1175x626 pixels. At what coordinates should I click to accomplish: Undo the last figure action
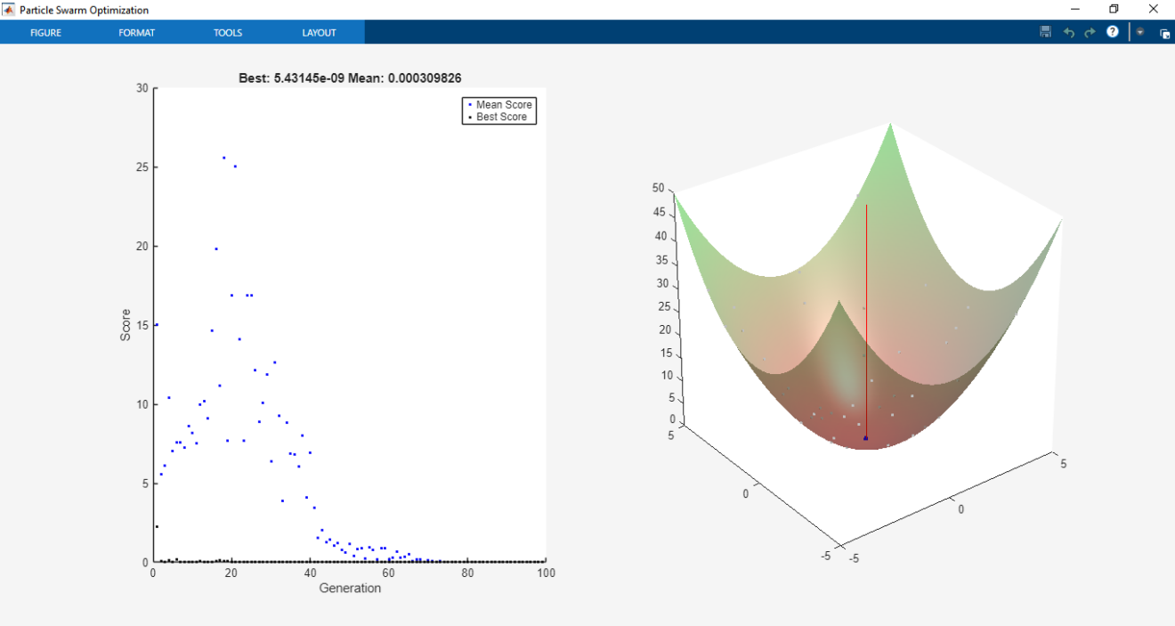(x=1068, y=32)
